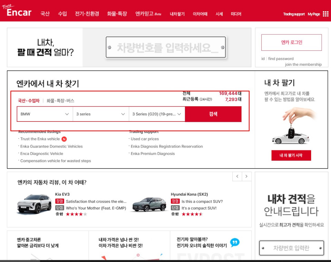Click the 내 차 팔기 시작 button
This screenshot has width=331, height=262.
pos(291,155)
